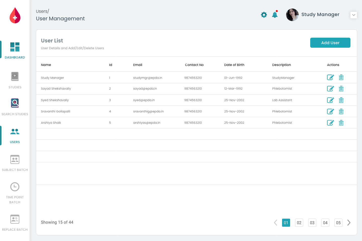Open the Replace Batch sidebar icon
This screenshot has width=362, height=241.
(x=15, y=219)
